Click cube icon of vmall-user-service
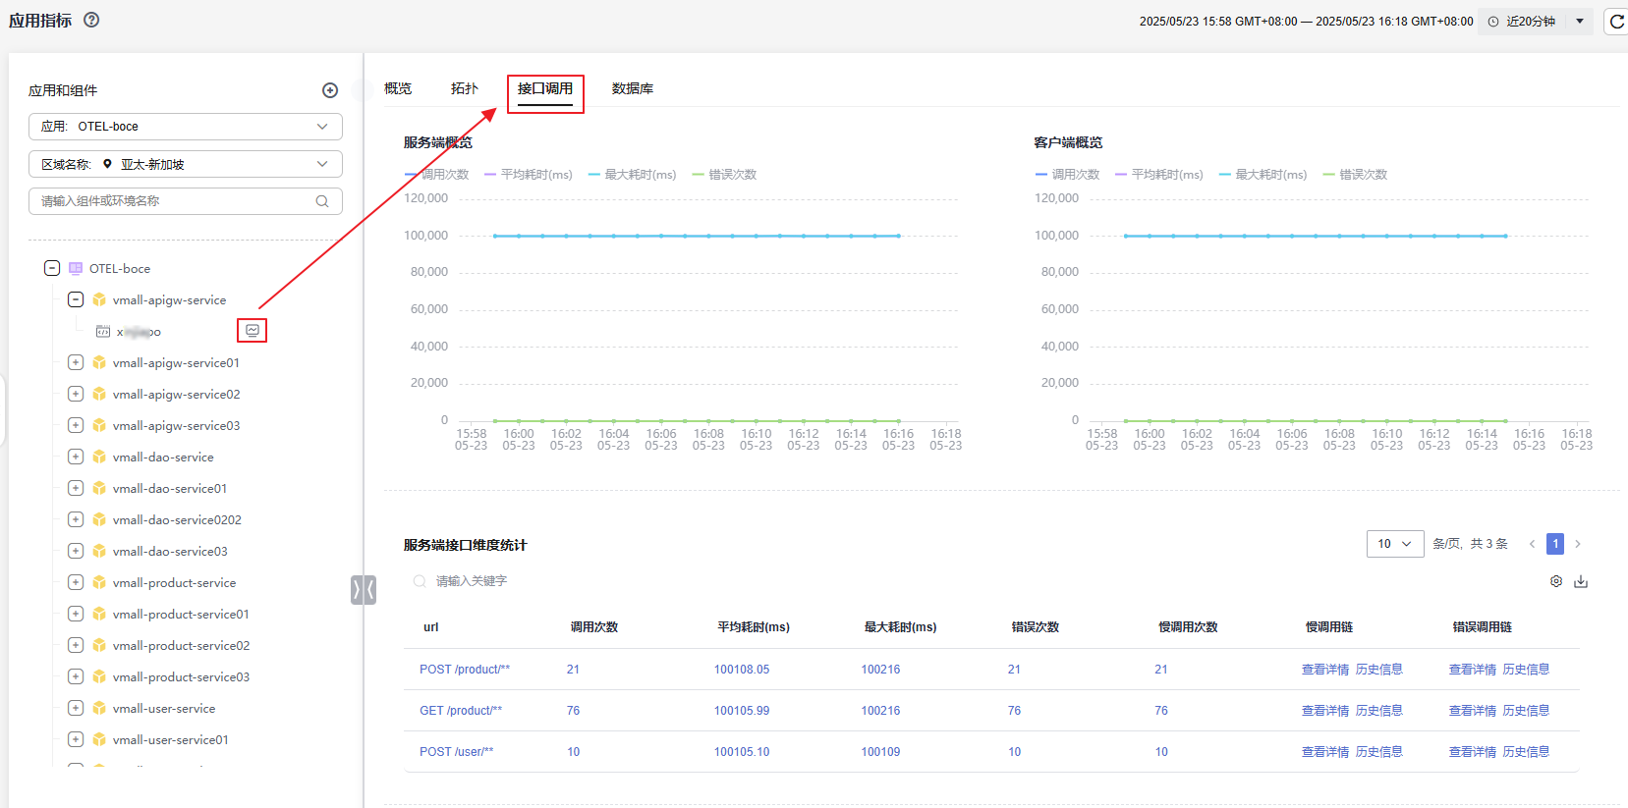 pyautogui.click(x=99, y=708)
